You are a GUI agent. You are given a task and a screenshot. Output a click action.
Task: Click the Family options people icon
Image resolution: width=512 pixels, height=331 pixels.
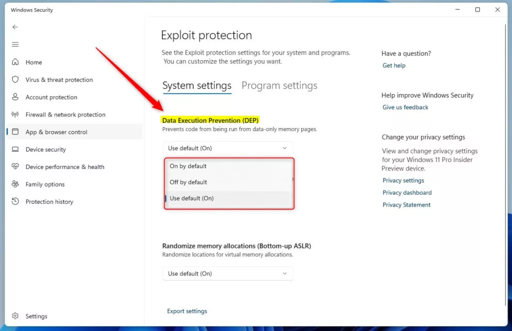point(15,184)
